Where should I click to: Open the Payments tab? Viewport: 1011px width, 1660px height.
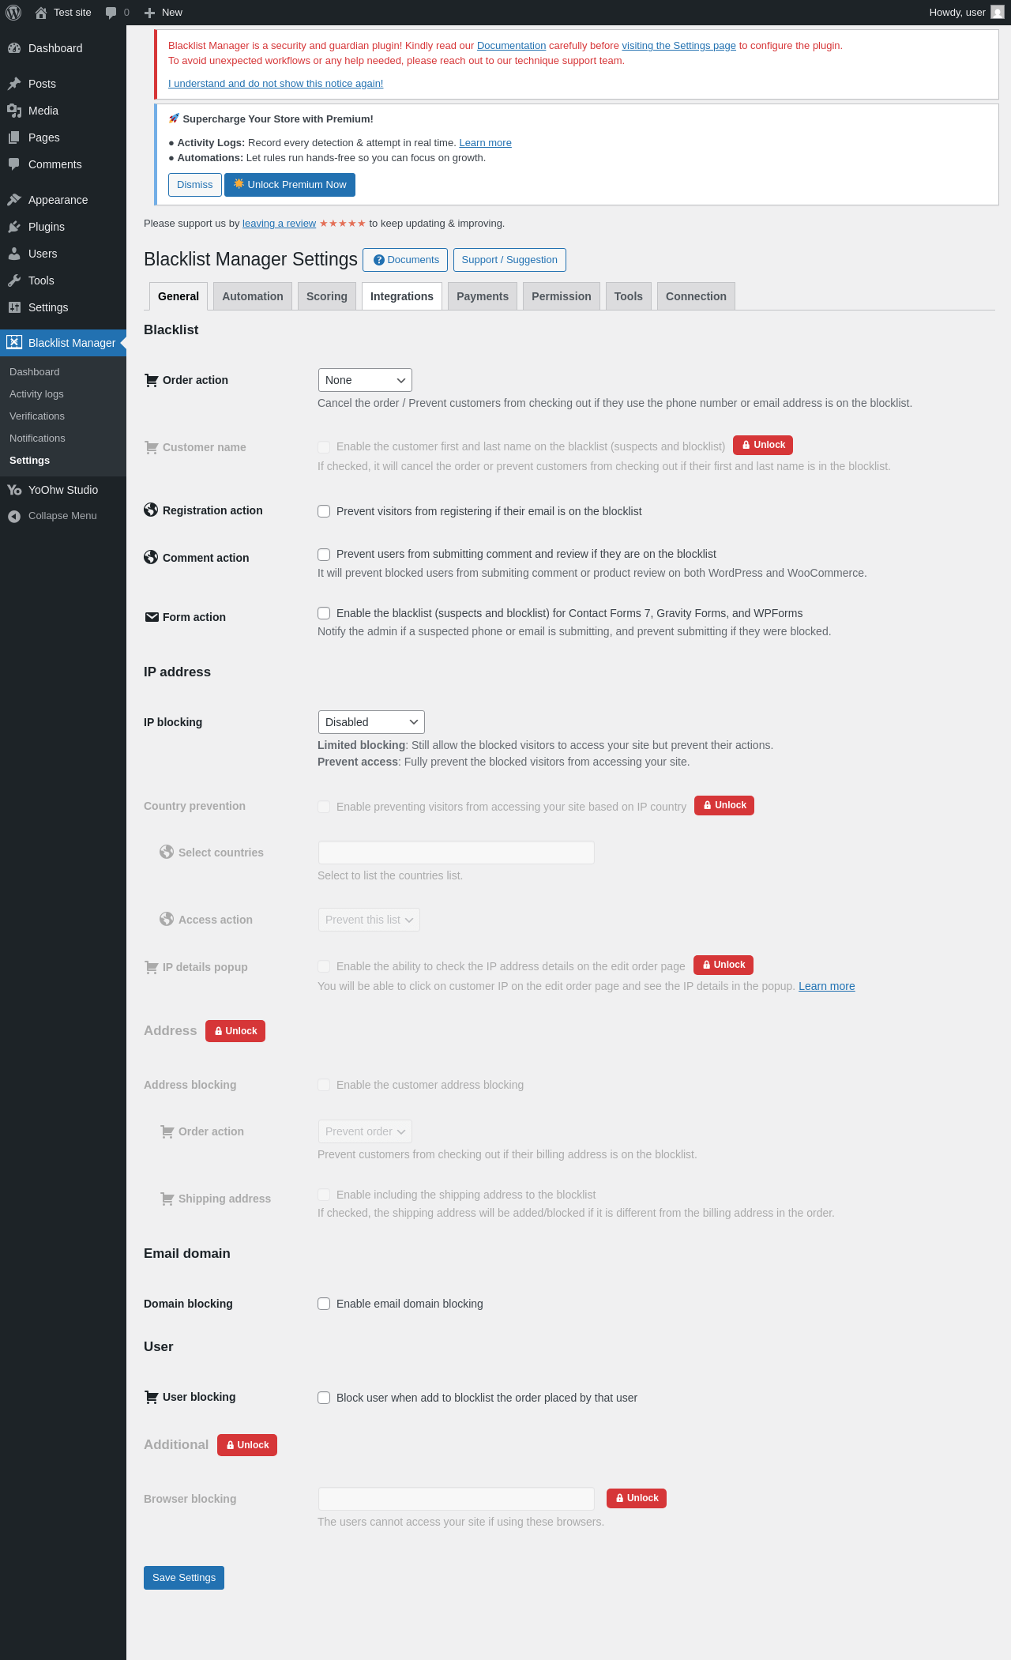[x=483, y=296]
